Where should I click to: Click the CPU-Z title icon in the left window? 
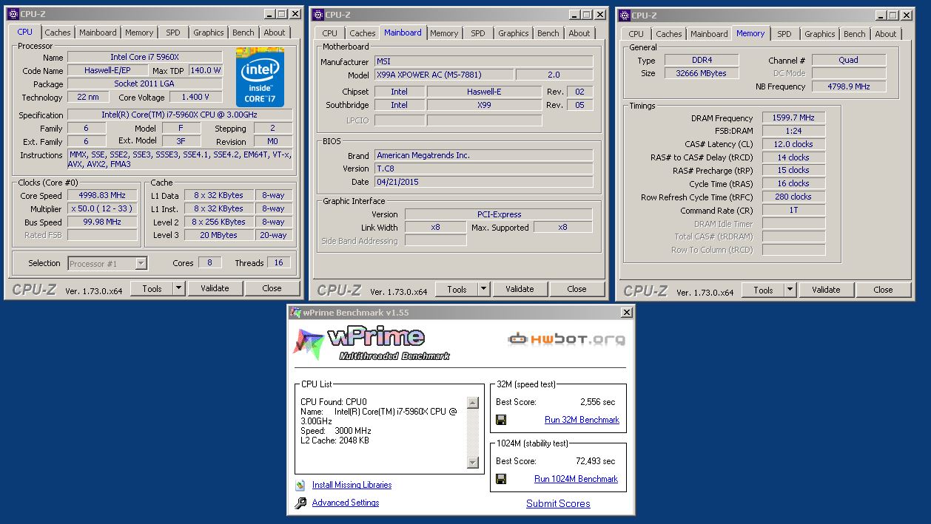[x=13, y=14]
